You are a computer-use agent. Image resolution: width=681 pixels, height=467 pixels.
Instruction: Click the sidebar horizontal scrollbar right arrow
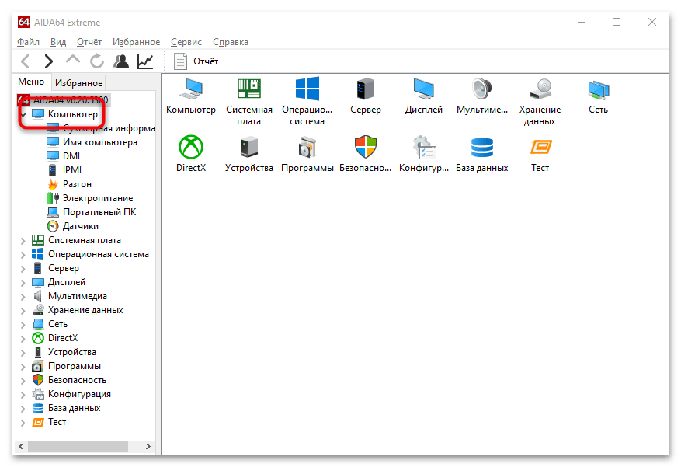148,446
